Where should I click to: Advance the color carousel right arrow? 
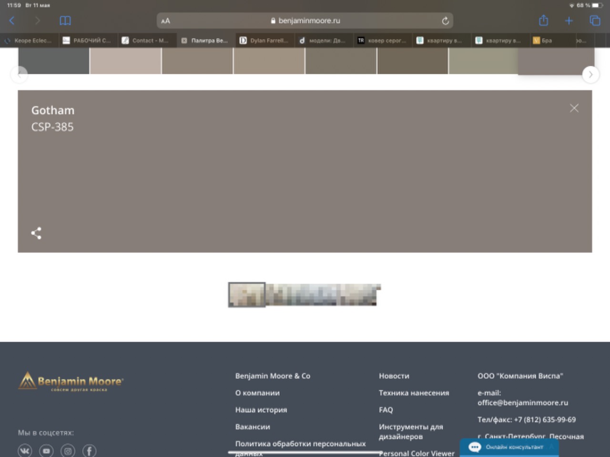(591, 74)
